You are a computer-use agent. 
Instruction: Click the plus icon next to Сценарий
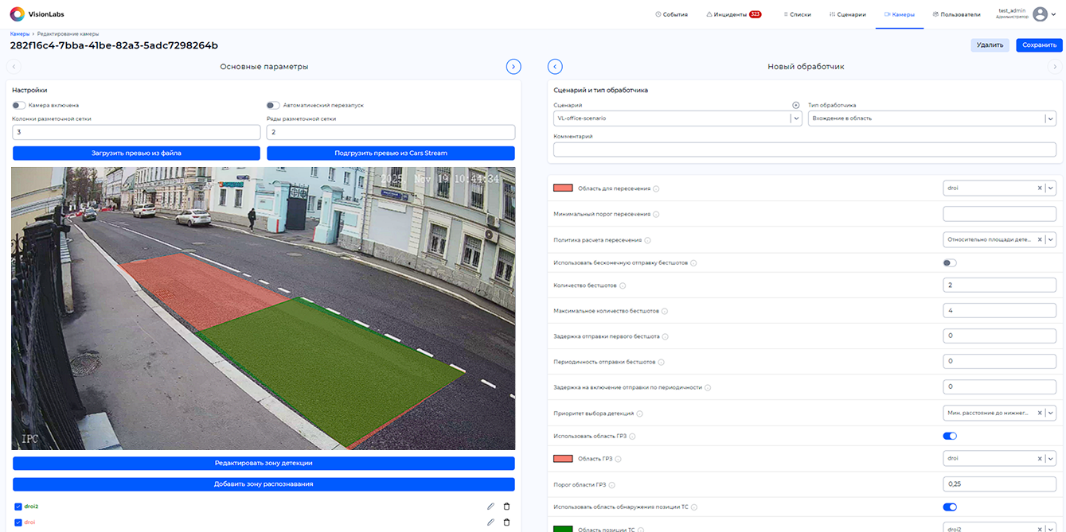pos(795,105)
